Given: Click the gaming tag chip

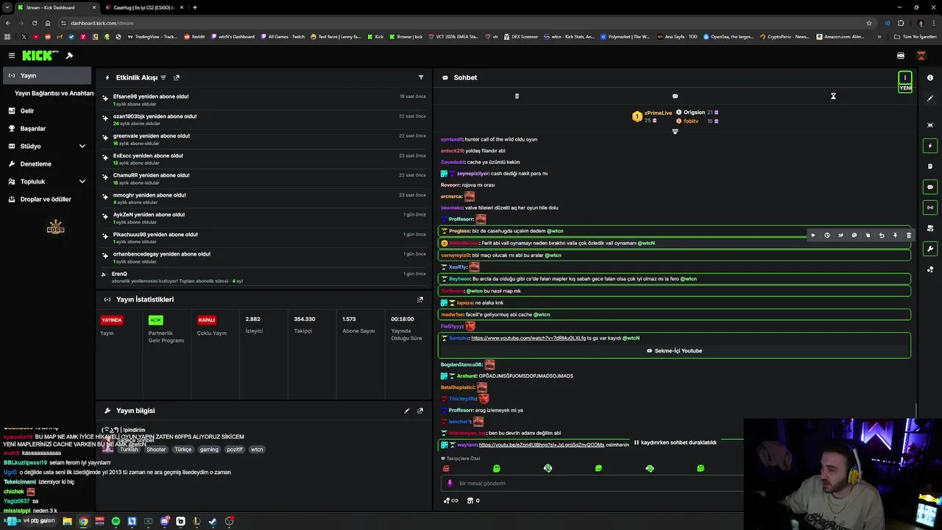Looking at the screenshot, I should 209,450.
